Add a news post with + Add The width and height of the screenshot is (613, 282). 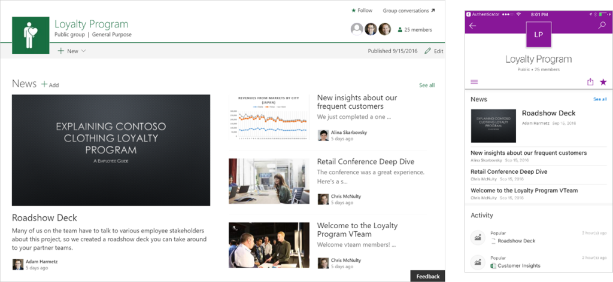pos(50,85)
